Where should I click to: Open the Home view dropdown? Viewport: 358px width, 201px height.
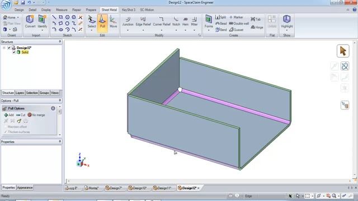[x=18, y=17]
